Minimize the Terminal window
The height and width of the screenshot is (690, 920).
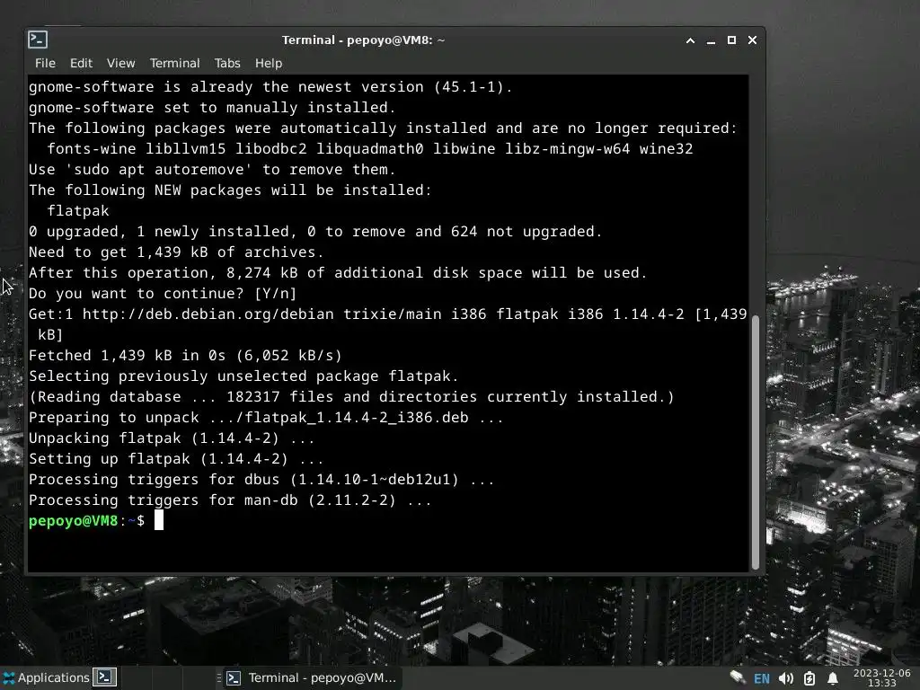pos(712,40)
